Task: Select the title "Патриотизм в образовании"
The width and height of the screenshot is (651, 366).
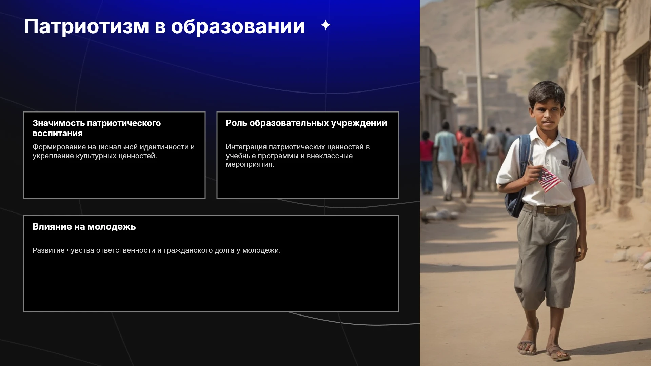Action: pos(164,26)
